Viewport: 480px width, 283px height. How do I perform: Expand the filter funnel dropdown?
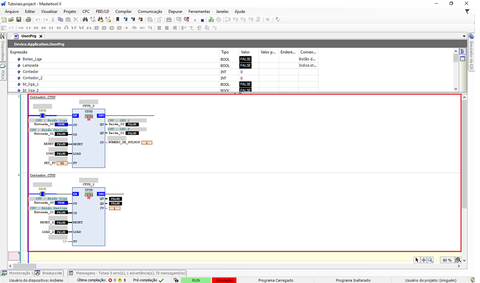coord(467,11)
